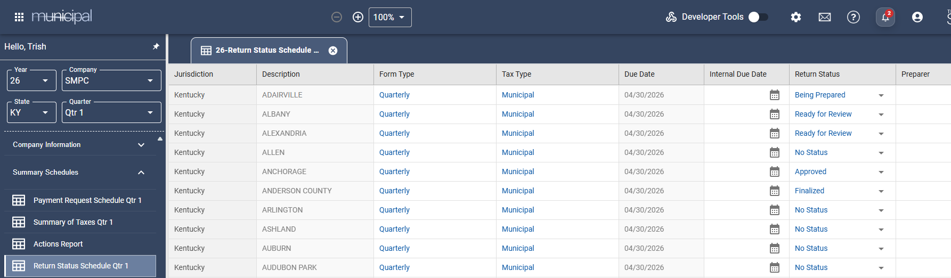Sort by Jurisdiction column header

213,74
